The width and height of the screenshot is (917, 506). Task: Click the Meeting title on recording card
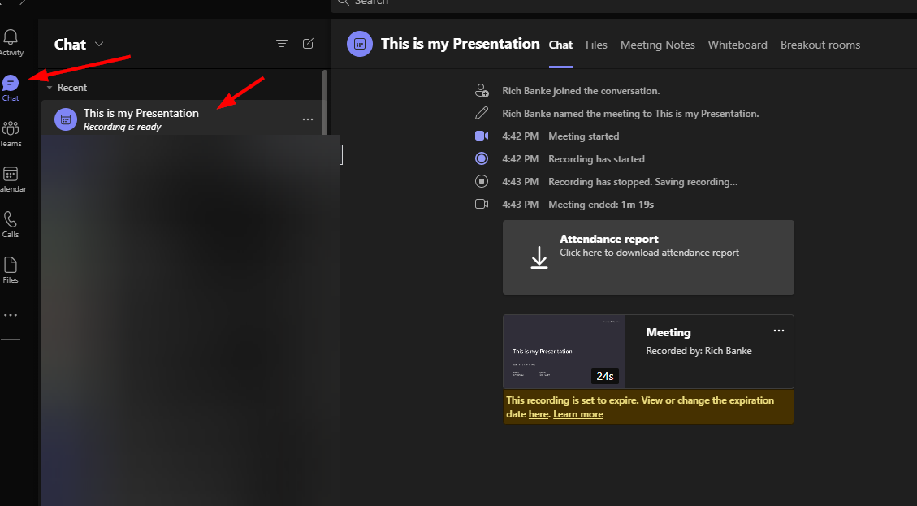tap(668, 332)
